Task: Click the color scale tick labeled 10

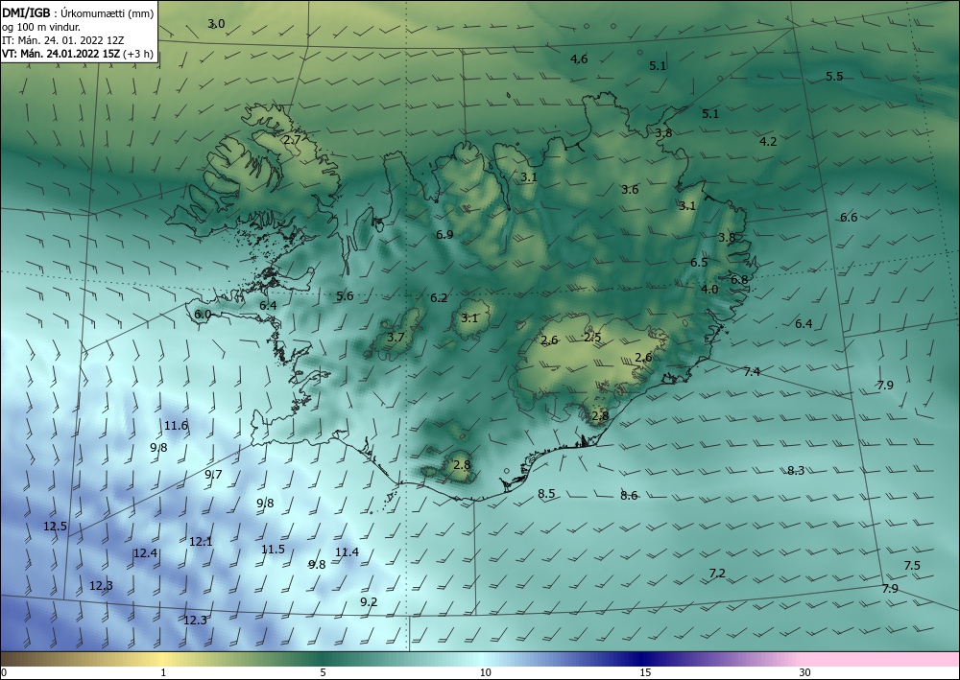Action: (x=485, y=673)
